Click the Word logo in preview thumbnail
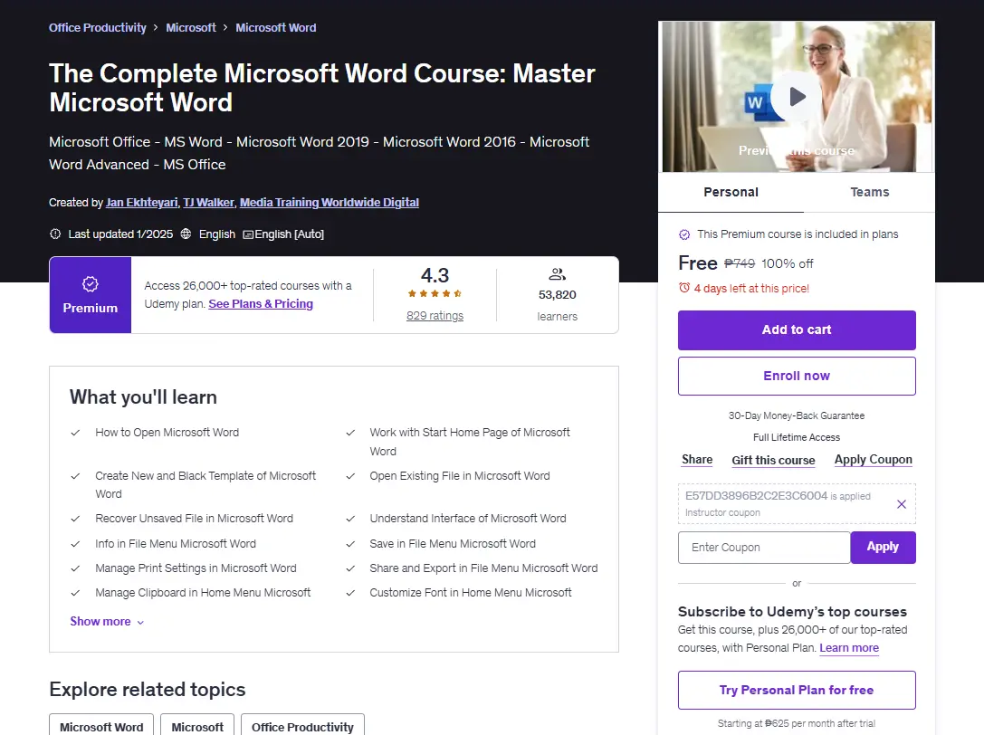This screenshot has width=984, height=735. click(x=756, y=102)
